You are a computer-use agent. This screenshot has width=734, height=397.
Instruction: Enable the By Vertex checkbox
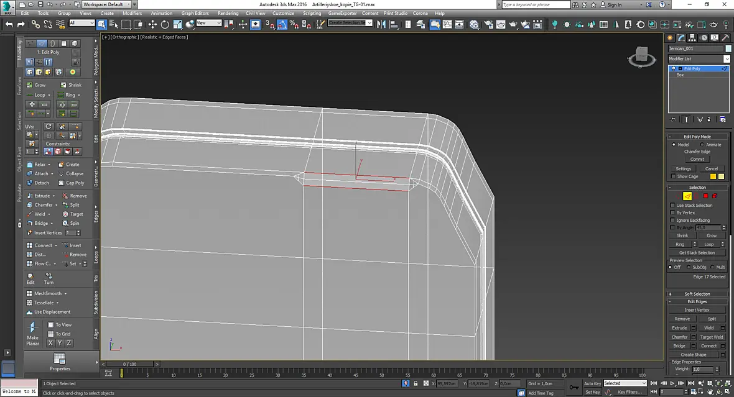(x=672, y=212)
